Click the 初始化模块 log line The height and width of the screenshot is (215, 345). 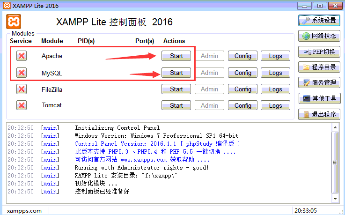(96, 183)
